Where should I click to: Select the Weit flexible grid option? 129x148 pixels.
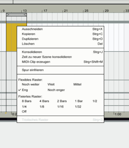coord(51,84)
